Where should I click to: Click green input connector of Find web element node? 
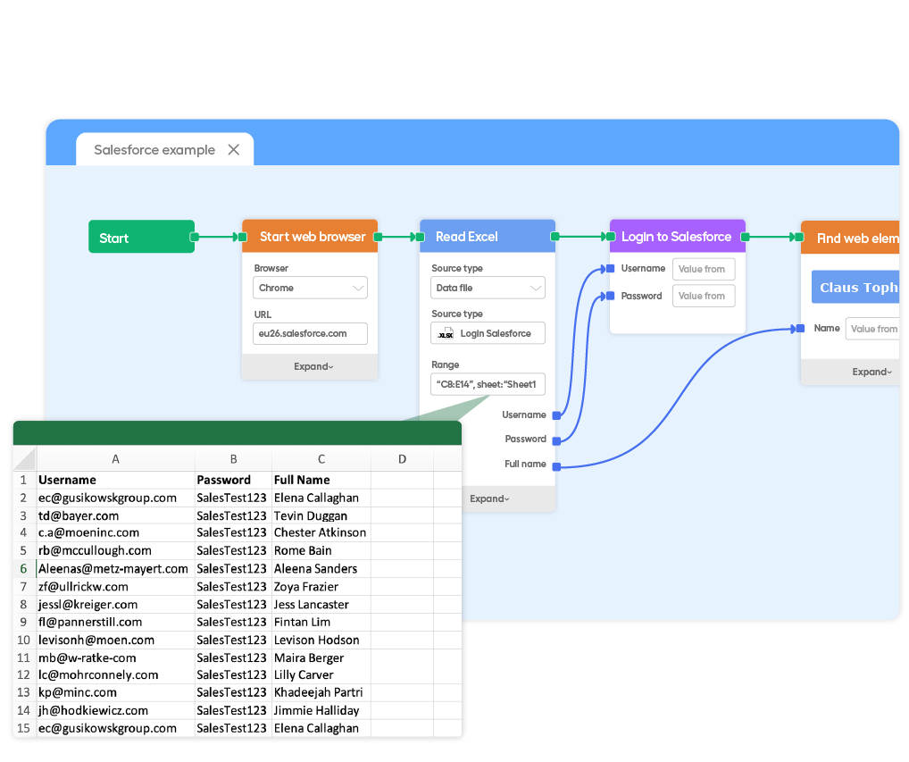pyautogui.click(x=797, y=237)
